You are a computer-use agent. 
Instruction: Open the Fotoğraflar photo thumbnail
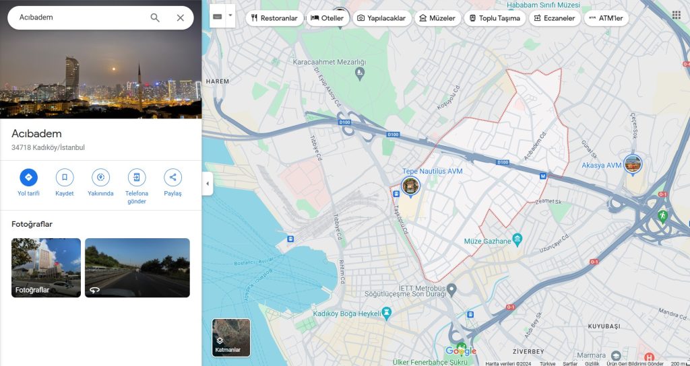tap(46, 268)
